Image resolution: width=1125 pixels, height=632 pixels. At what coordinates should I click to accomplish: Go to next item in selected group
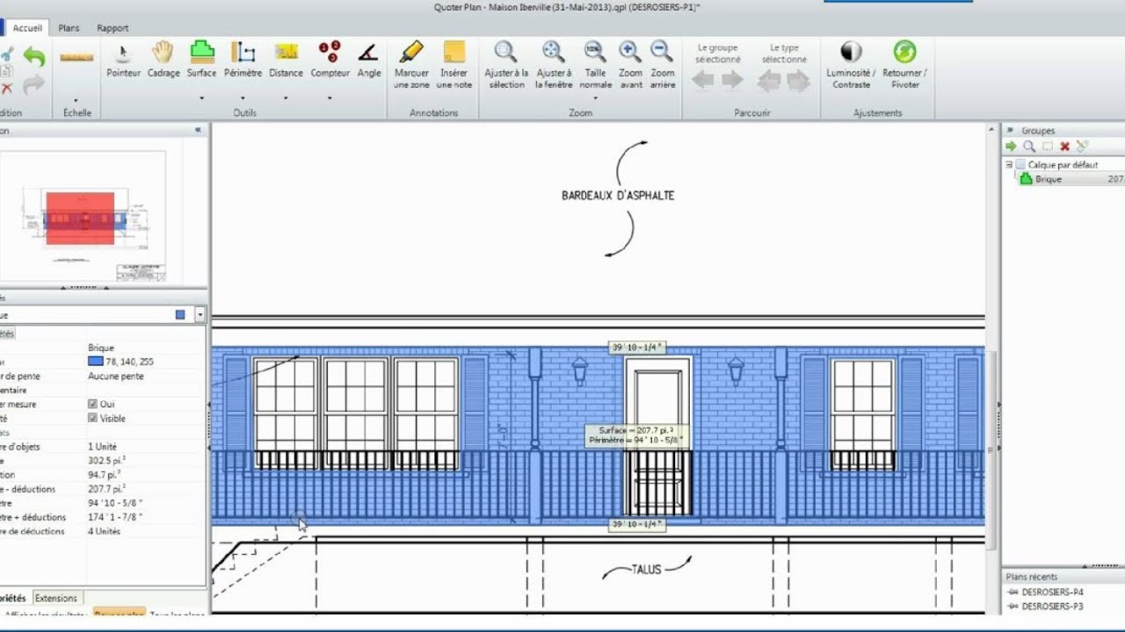[x=732, y=81]
